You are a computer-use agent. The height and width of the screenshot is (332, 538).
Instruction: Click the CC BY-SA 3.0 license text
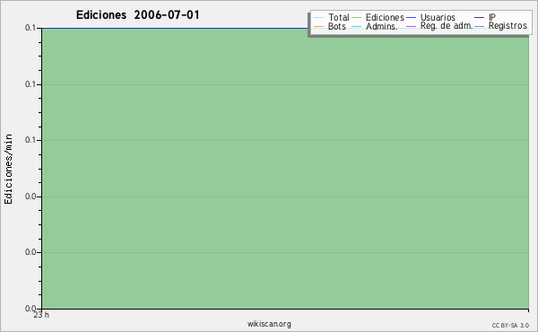[510, 325]
